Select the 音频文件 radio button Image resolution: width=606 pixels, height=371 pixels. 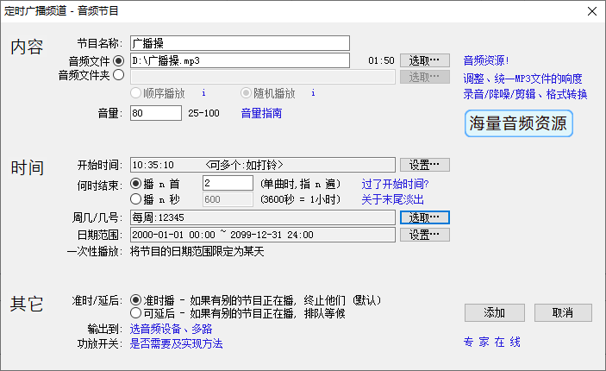tap(118, 60)
